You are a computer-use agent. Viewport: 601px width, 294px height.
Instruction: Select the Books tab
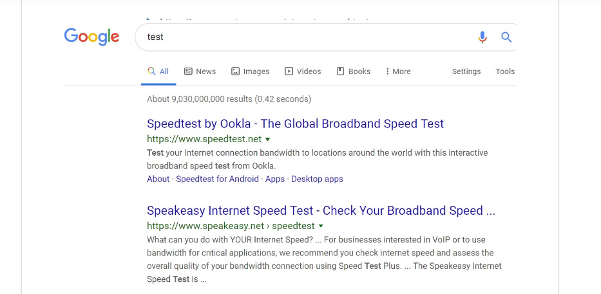click(x=354, y=71)
